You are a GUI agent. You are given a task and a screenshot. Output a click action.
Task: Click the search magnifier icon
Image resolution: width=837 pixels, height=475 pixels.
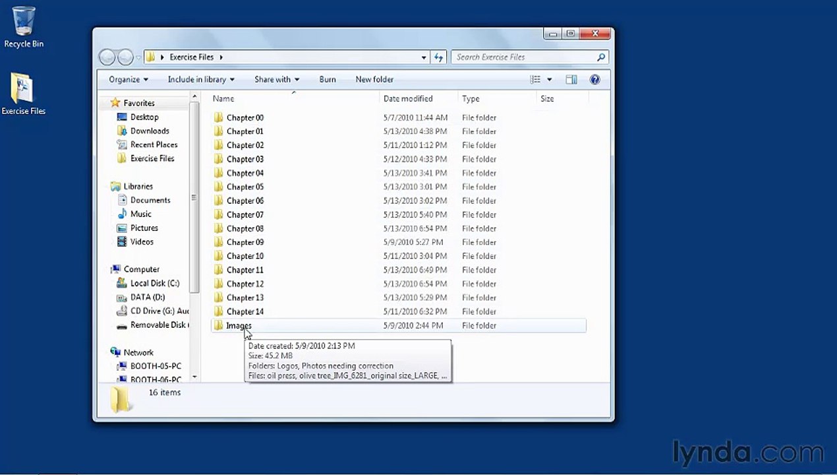tap(601, 57)
